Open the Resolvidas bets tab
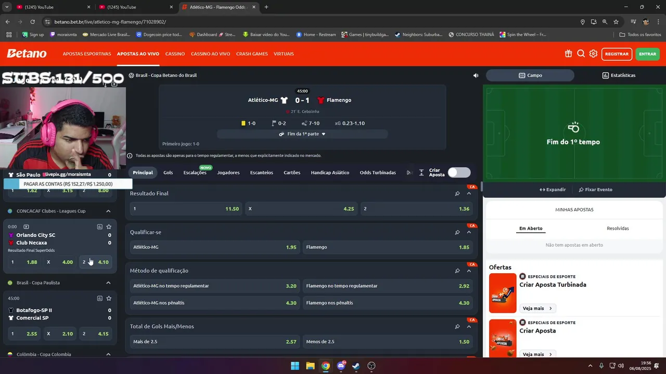 point(618,229)
